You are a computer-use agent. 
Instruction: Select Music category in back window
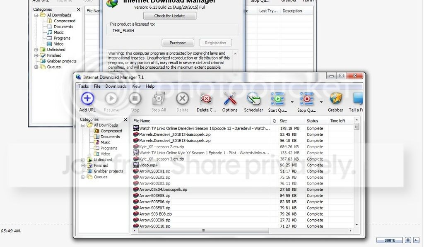point(59,32)
